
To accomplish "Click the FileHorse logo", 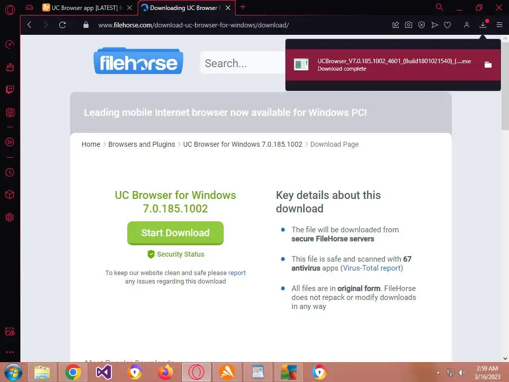I will click(x=138, y=61).
